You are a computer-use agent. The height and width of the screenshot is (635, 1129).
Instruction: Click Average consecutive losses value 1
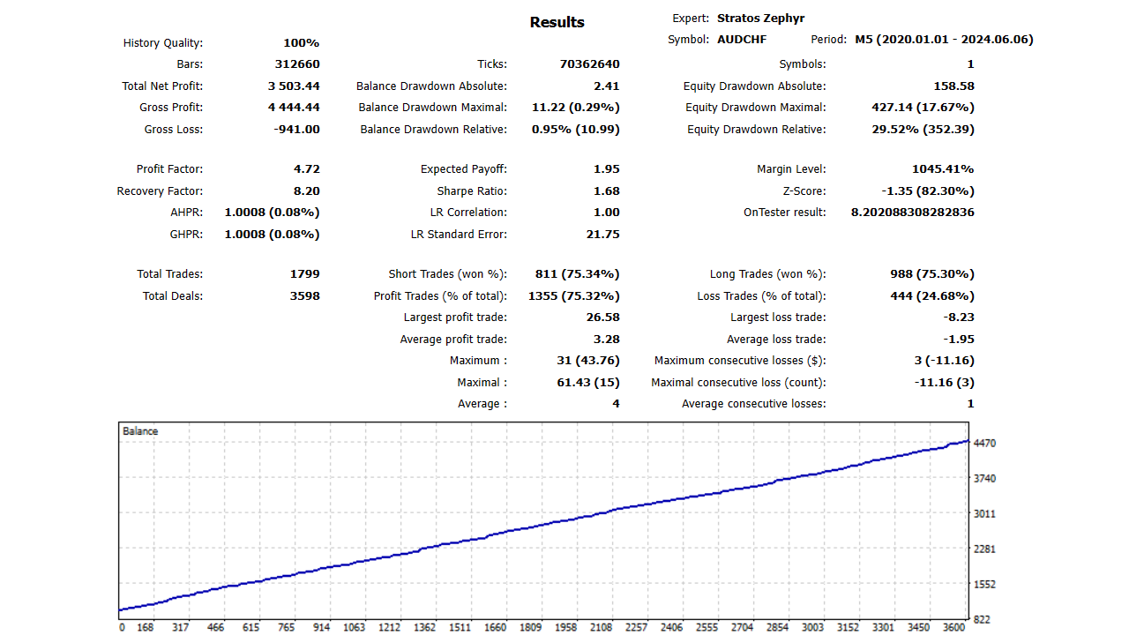coord(970,404)
